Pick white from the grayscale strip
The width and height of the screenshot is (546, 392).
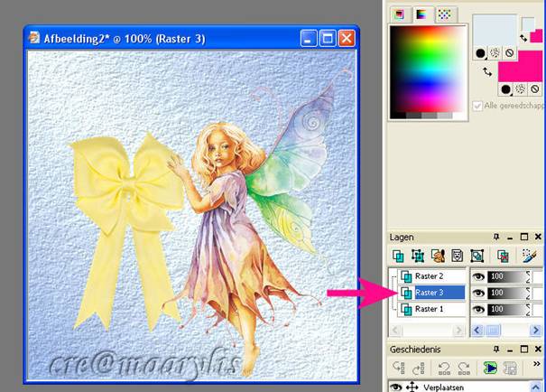point(459,116)
